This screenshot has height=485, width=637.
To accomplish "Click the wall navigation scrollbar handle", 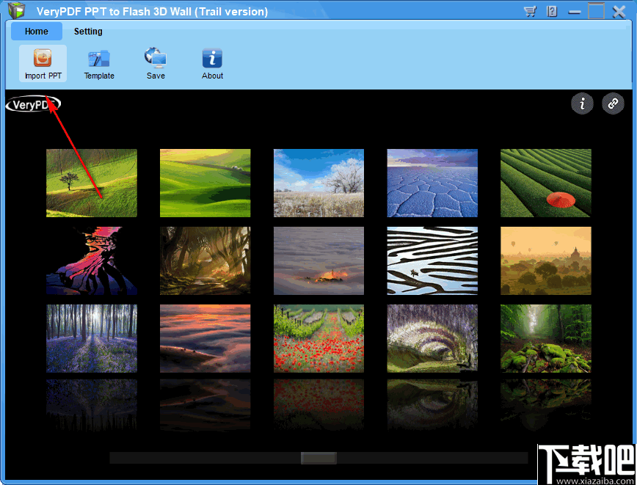I will (x=318, y=457).
